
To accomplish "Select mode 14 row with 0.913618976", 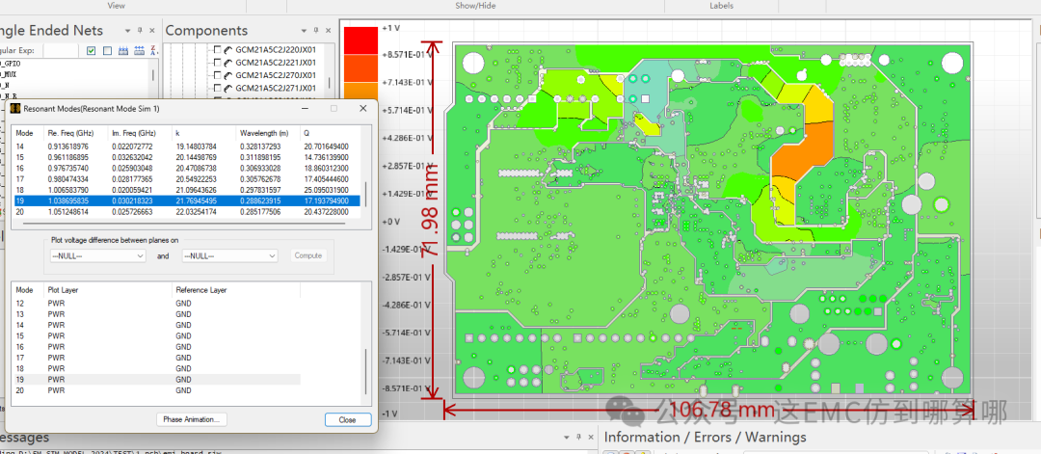I will click(189, 146).
